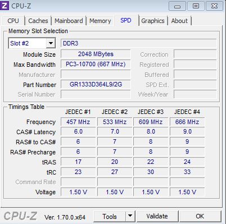Click the CAS# Latency 7.0 cell
The height and width of the screenshot is (224, 226).
click(115, 131)
